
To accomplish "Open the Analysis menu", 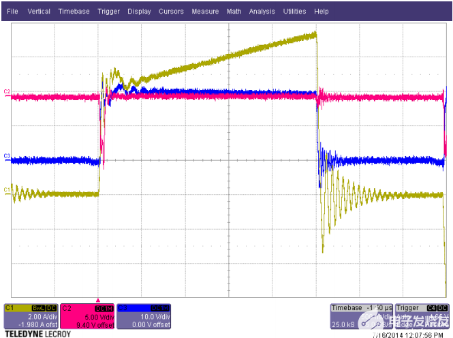I will point(262,12).
